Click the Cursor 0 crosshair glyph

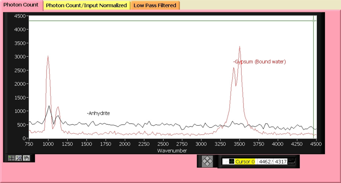(232, 162)
